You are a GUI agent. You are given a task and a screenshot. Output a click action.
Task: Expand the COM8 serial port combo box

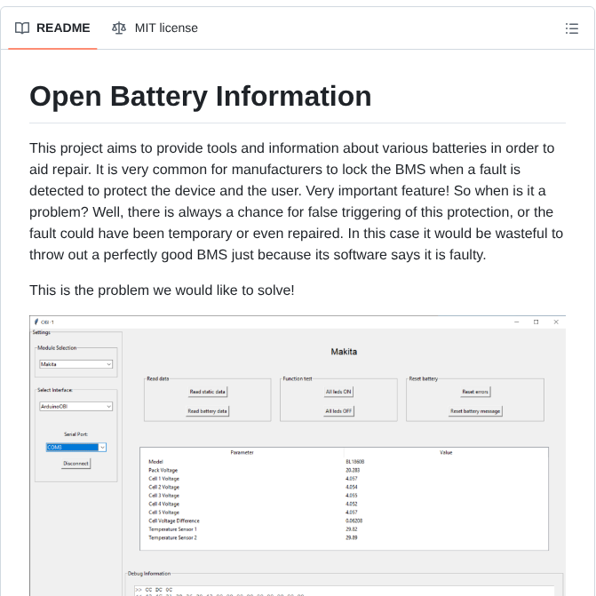point(76,448)
